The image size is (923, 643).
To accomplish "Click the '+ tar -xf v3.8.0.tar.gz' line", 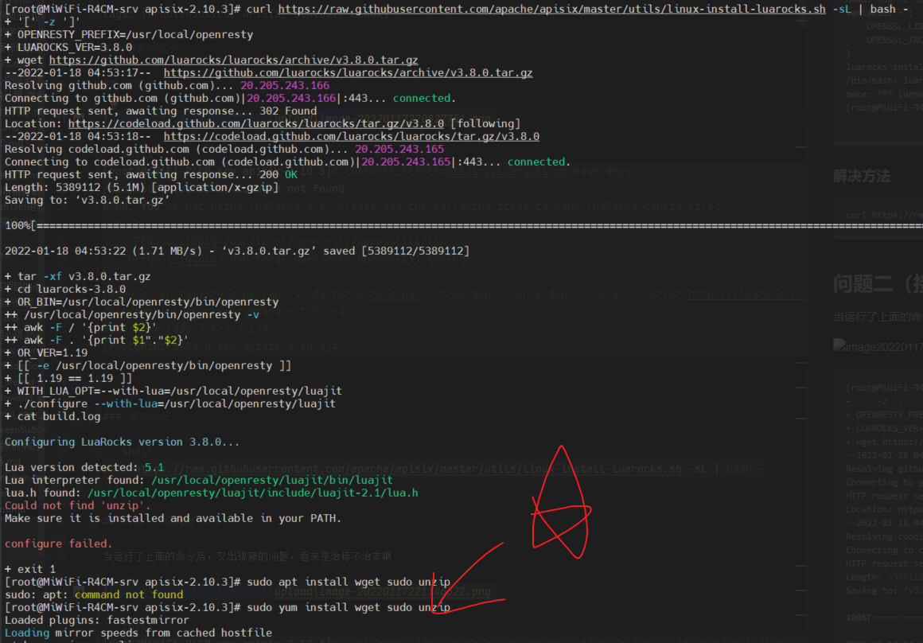I will [x=78, y=276].
